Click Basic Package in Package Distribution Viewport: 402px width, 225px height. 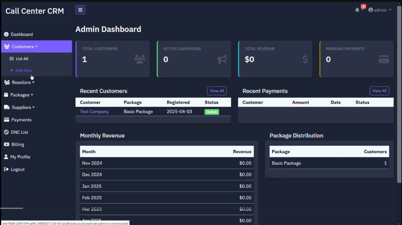click(x=286, y=163)
